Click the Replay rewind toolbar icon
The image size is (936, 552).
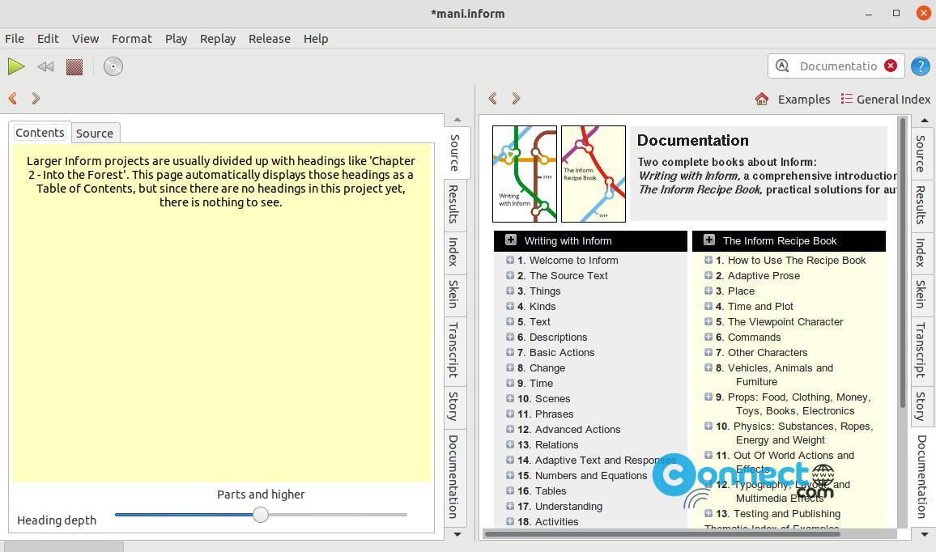(x=45, y=66)
